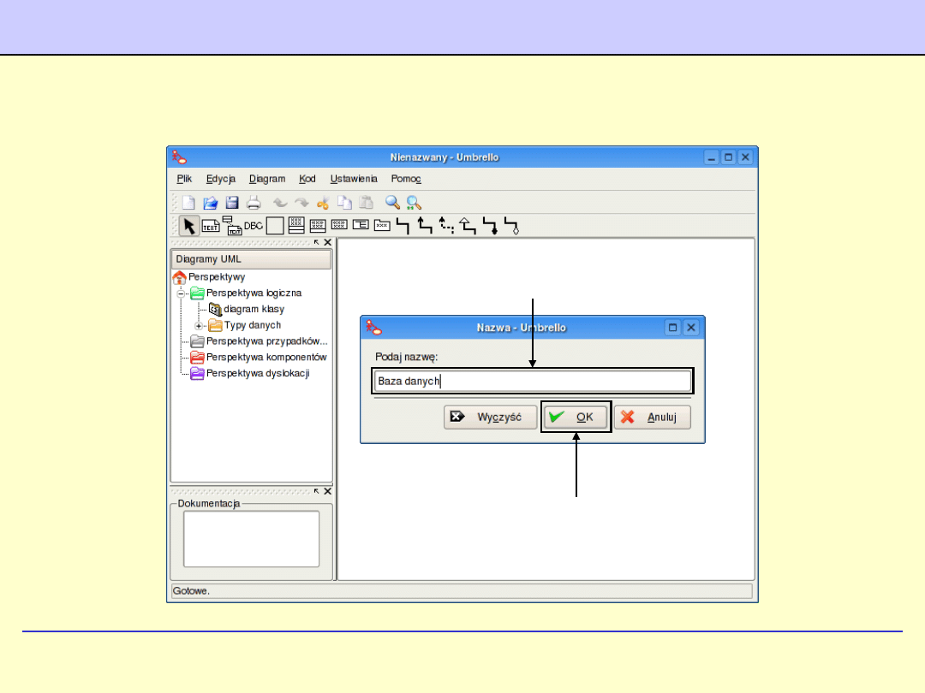Click the Anuluj cancel button
The height and width of the screenshot is (693, 925).
[652, 418]
